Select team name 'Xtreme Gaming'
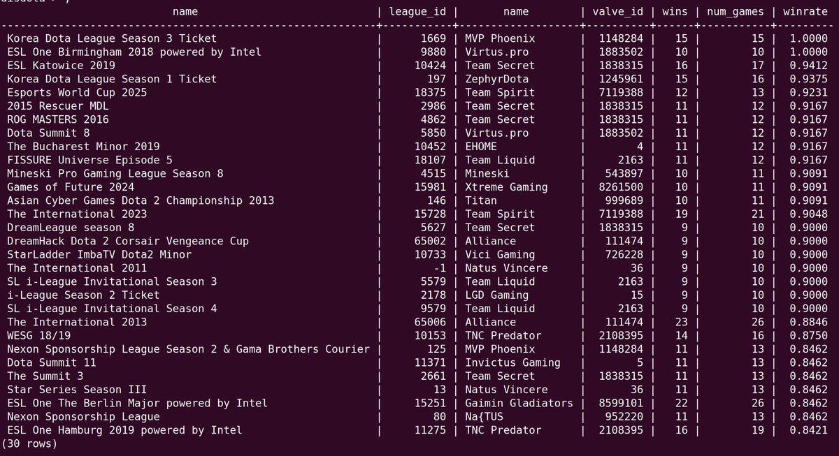 506,187
